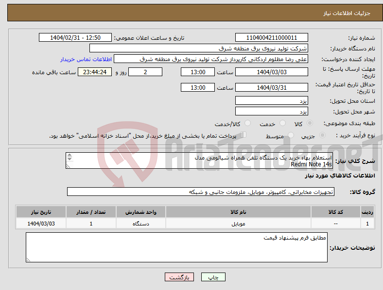Click the شماره نیاز label
Image resolution: width=383 pixels, height=290 pixels.
361,38
